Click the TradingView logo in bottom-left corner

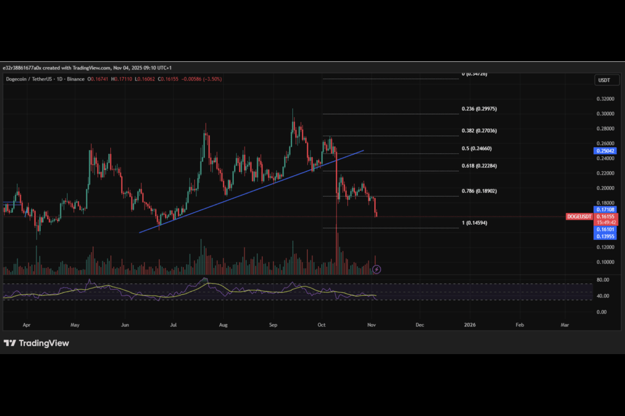[36, 343]
